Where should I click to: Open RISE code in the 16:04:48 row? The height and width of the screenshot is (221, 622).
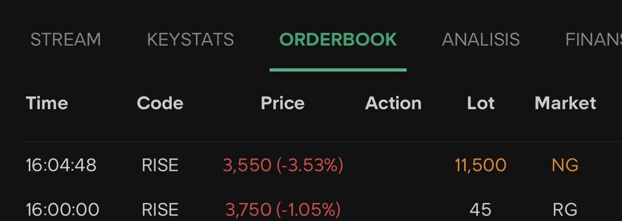coord(160,165)
